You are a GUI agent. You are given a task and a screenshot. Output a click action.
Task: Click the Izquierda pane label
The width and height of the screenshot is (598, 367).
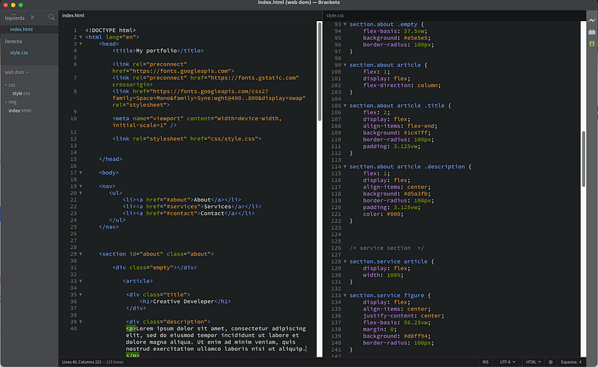point(15,18)
